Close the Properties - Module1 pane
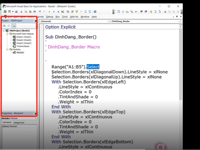 click(35, 114)
